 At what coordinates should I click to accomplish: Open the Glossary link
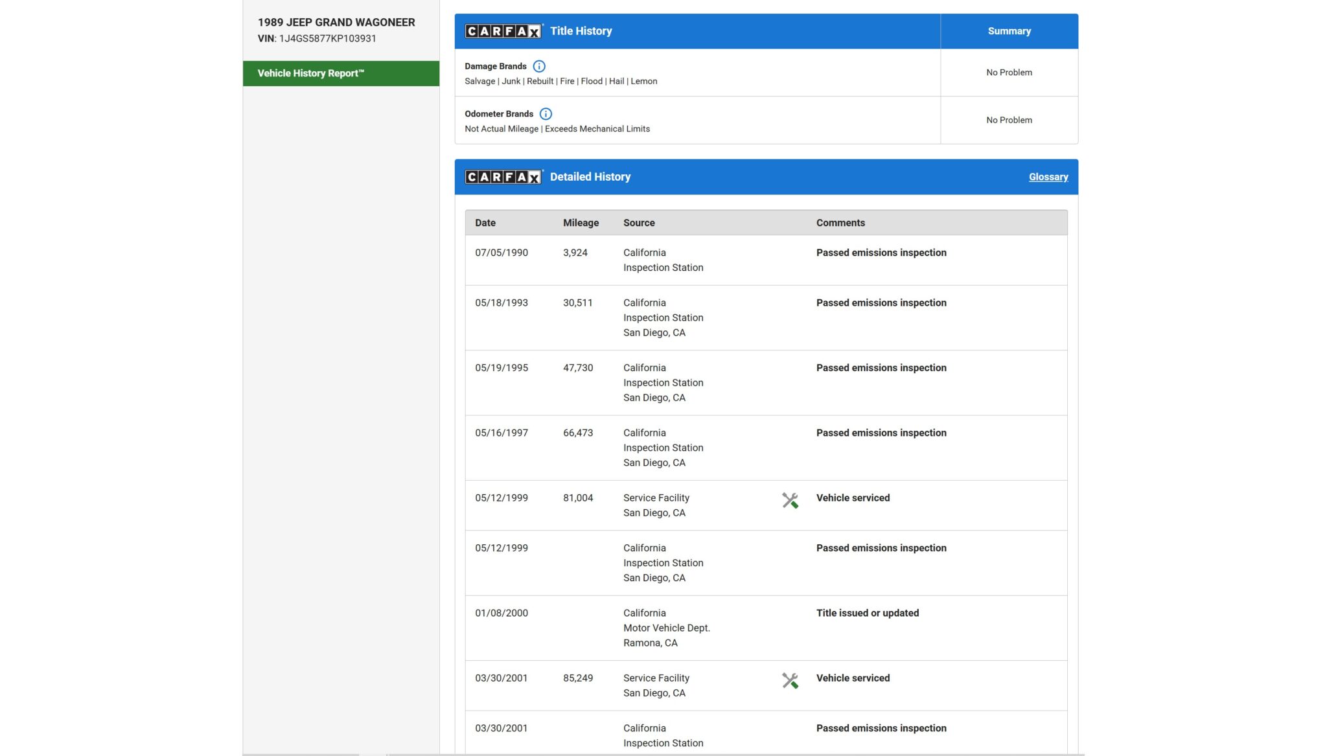pyautogui.click(x=1048, y=177)
